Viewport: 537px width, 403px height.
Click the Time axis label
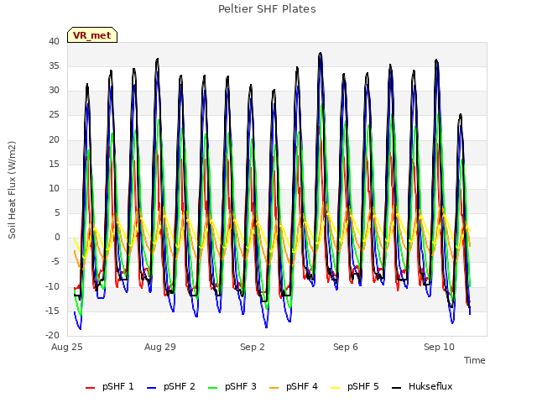pos(475,360)
